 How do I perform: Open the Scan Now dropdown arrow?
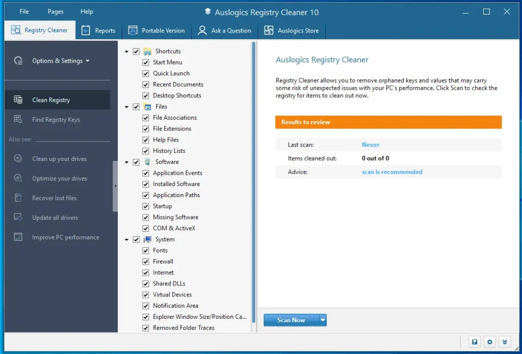[323, 320]
